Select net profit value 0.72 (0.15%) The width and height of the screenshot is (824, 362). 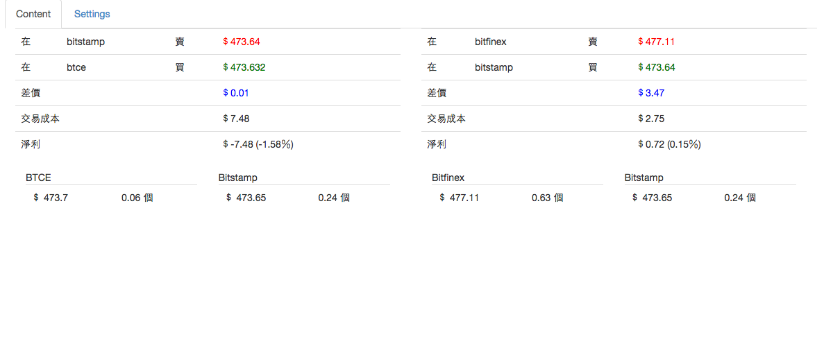[669, 144]
